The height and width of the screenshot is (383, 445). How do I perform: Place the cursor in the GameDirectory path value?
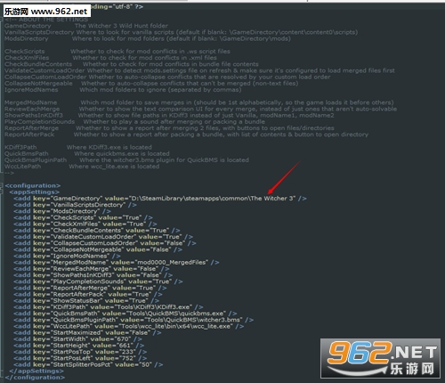(212, 199)
